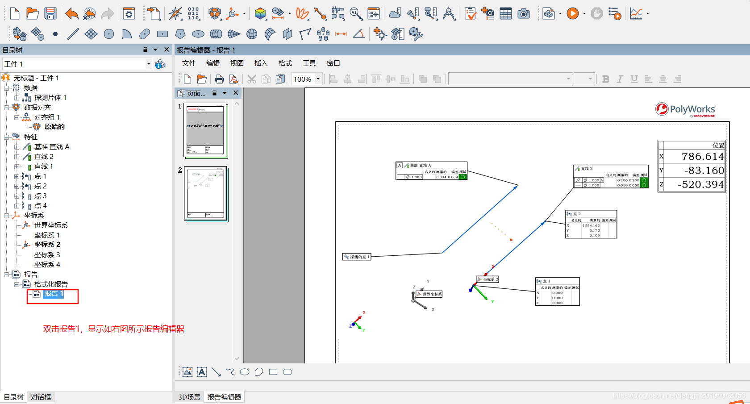This screenshot has height=404, width=750.
Task: Open the 工具 menu
Action: (309, 63)
